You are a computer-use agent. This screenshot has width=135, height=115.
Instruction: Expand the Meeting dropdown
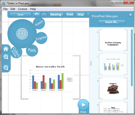click(x=56, y=15)
